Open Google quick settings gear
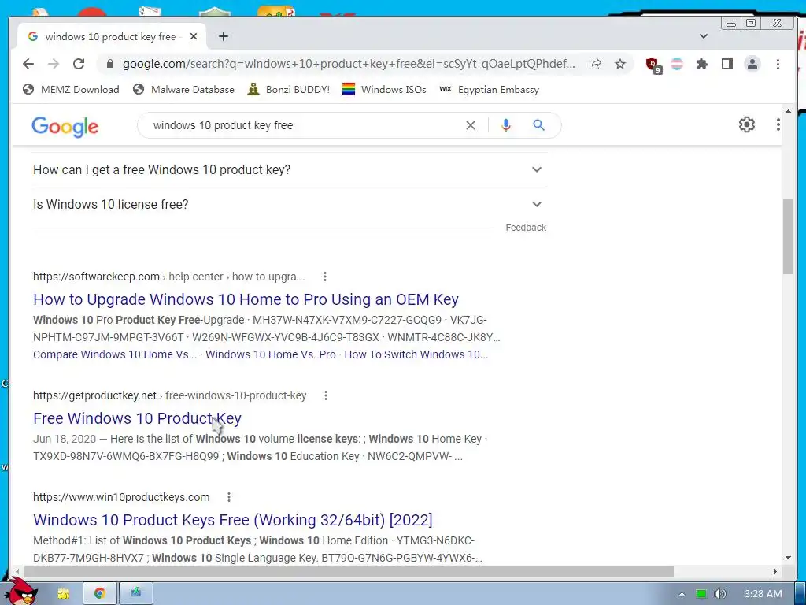This screenshot has width=806, height=605. tap(746, 124)
